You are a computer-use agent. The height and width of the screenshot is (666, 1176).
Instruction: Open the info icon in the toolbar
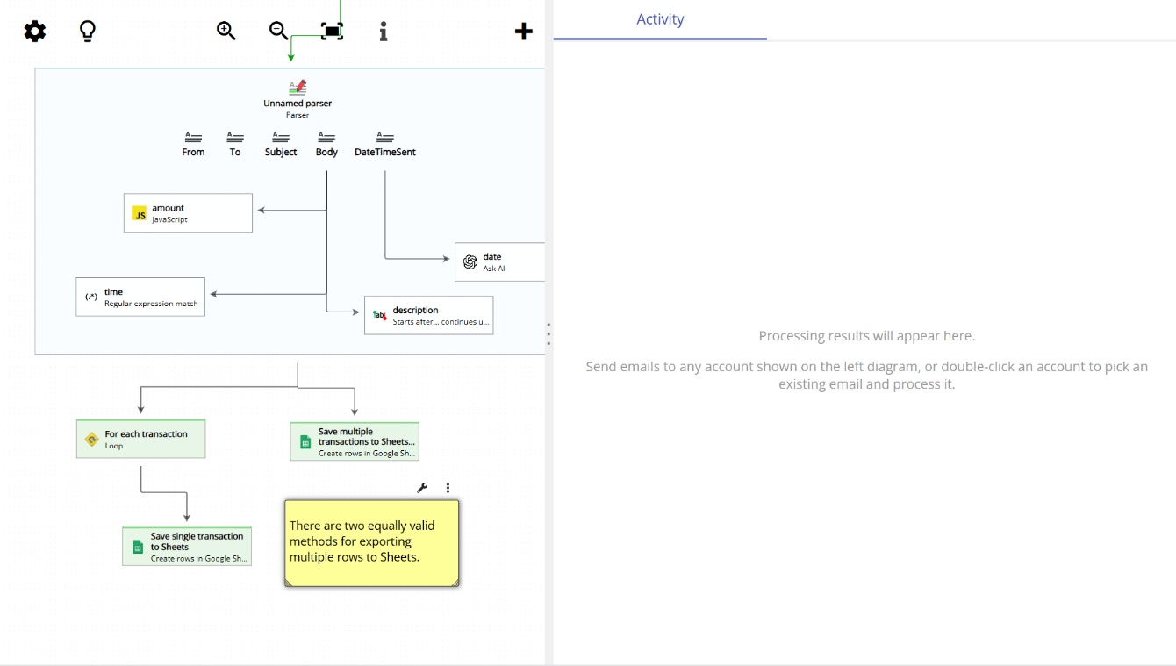[383, 31]
